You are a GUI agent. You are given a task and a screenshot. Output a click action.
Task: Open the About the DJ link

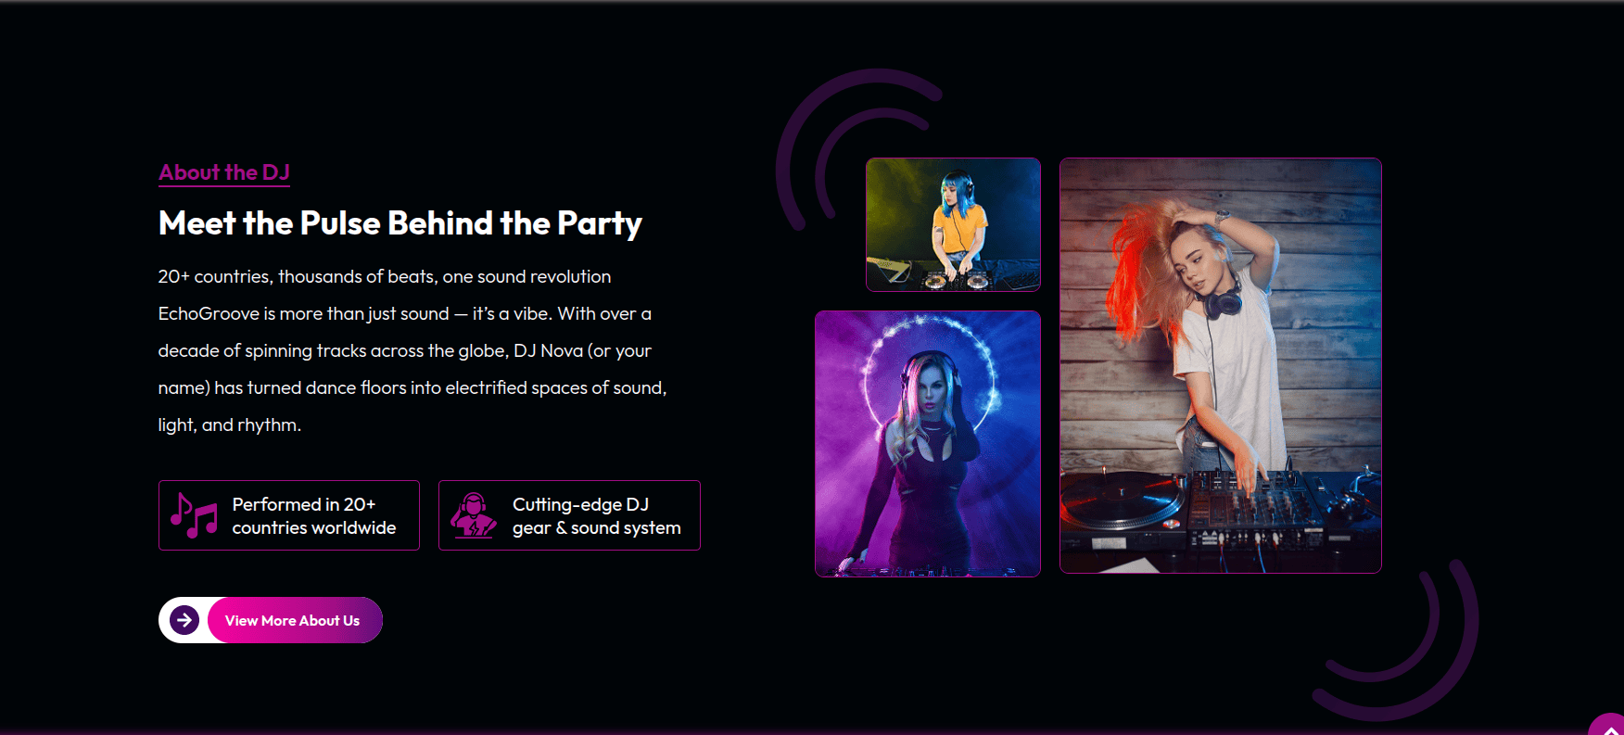click(x=224, y=172)
